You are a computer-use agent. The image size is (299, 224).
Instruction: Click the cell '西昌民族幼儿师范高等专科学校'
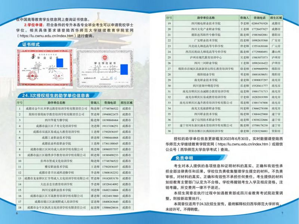(206, 52)
